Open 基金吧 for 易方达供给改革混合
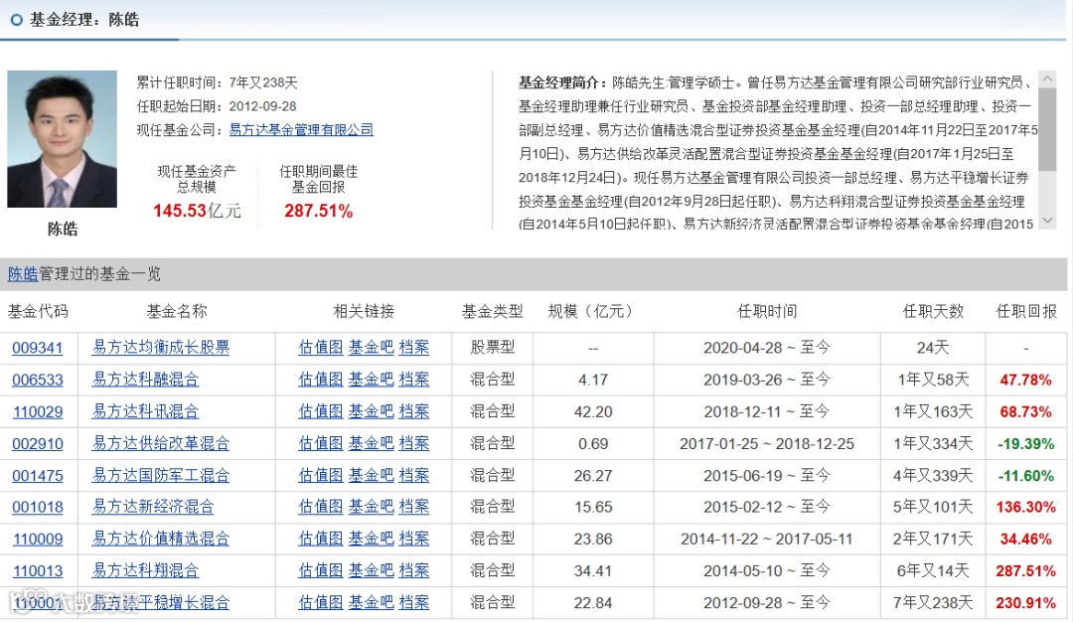1073x622 pixels. coord(371,443)
